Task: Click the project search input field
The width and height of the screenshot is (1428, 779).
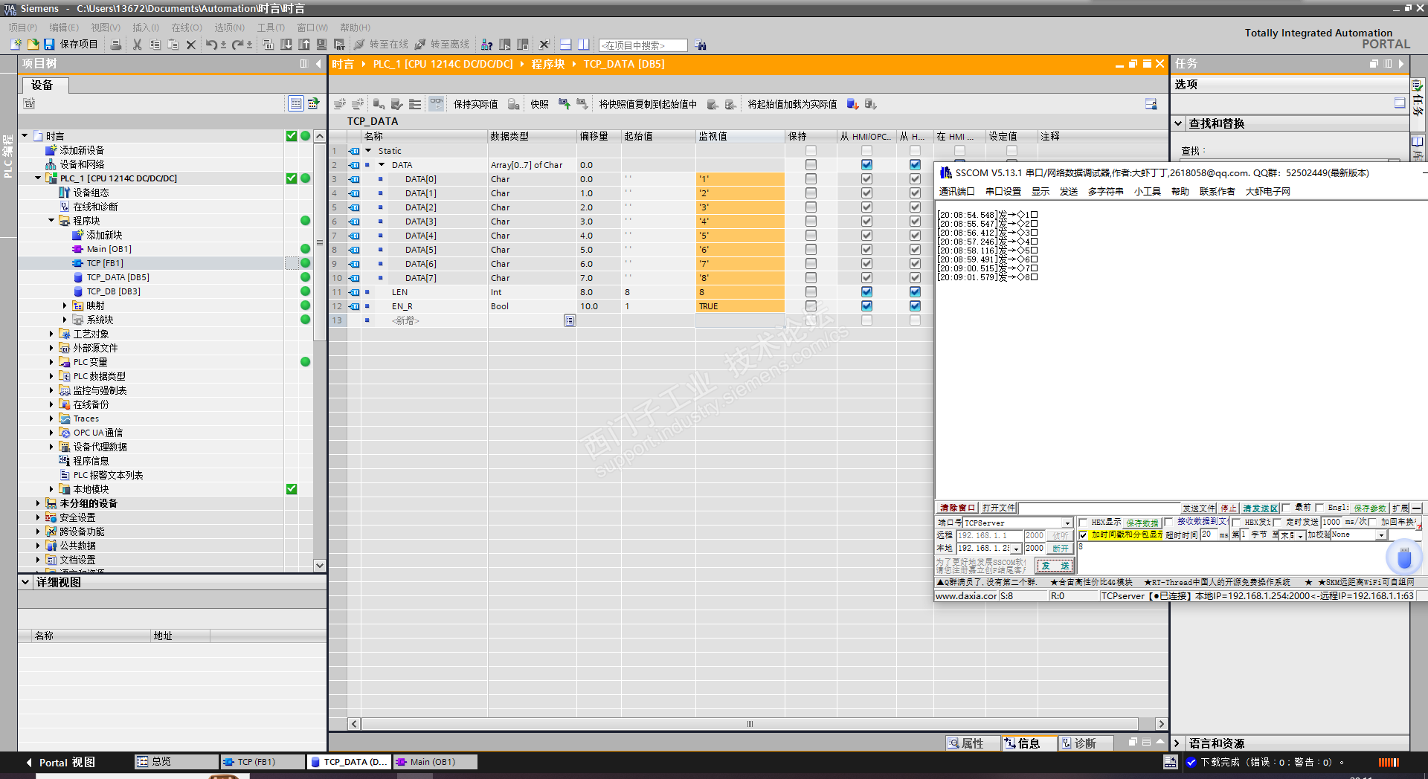Action: coord(643,45)
